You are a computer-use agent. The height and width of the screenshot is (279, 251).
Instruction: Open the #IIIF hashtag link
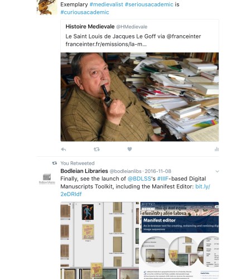(163, 179)
